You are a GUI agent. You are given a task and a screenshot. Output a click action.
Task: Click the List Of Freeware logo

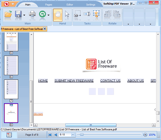tap(101, 64)
